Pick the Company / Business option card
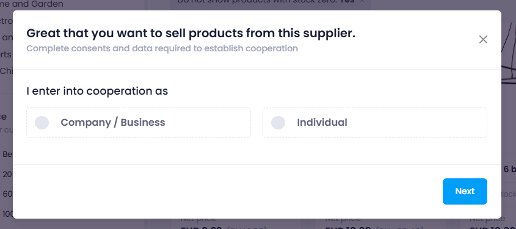This screenshot has width=516, height=229. click(x=139, y=122)
